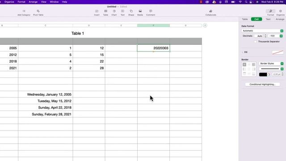This screenshot has width=286, height=161.
Task: Switch to the Table tab
Action: (245, 19)
